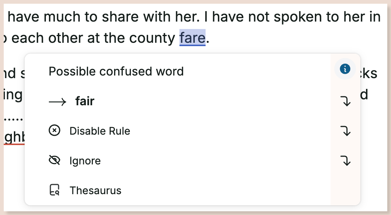Click the Ignore row in the popup
Screen dimensions: 391x215
85,160
